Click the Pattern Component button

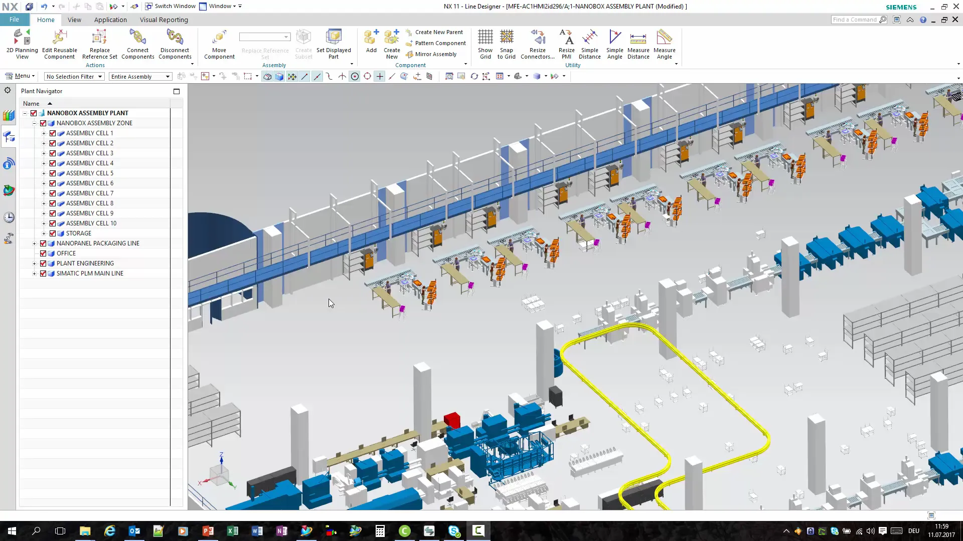440,43
